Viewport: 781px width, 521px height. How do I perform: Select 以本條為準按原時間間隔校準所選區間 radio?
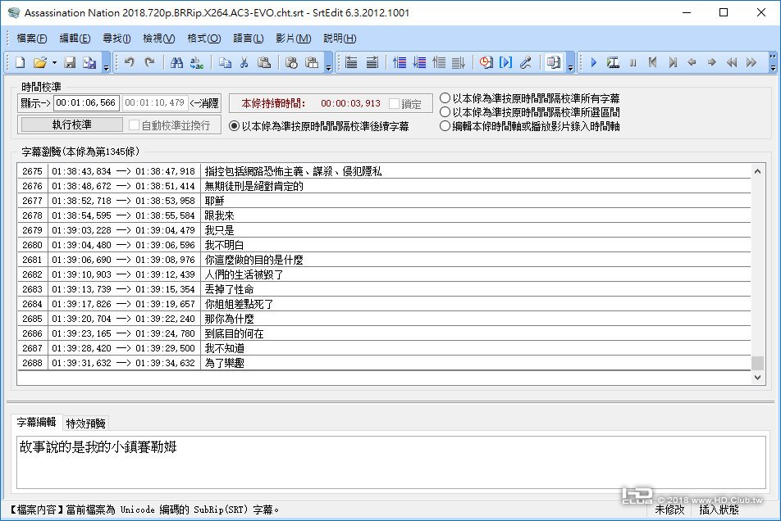click(445, 112)
